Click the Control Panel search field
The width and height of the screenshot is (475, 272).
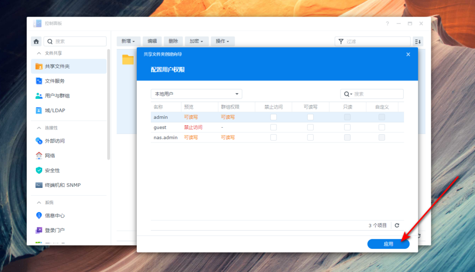[x=75, y=42]
